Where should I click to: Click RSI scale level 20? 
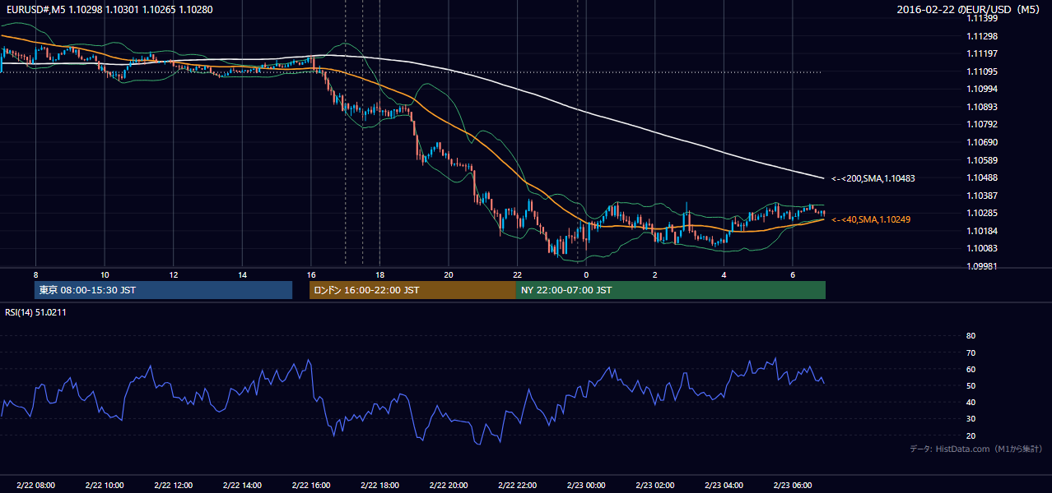pos(971,435)
